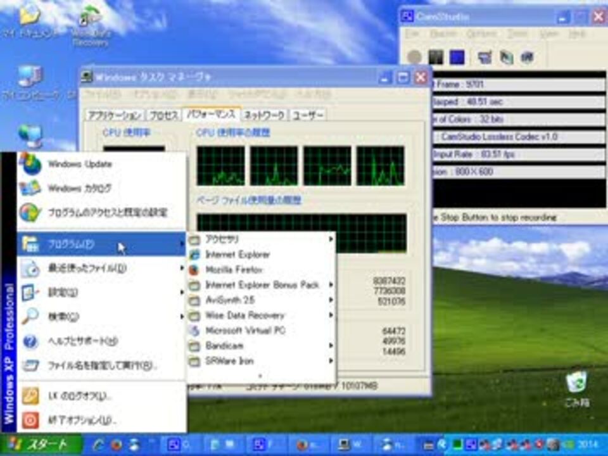Click the Start button
608x456 pixels.
click(x=41, y=445)
